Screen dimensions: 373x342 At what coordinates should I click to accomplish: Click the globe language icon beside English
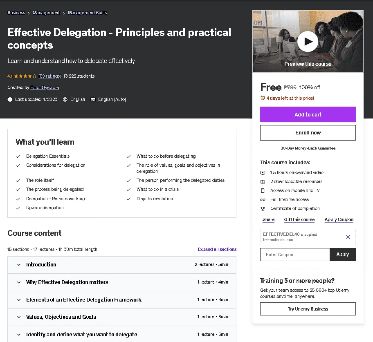(x=65, y=99)
